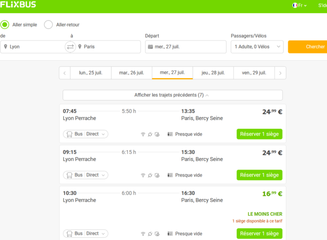
Task: Click occupancy icon on the 07:45 trip
Action: point(170,134)
